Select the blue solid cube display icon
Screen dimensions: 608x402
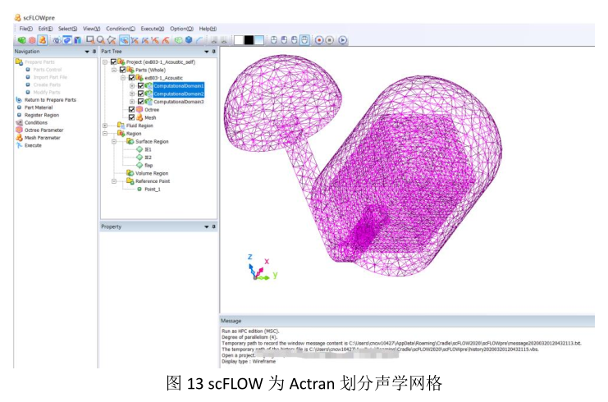(189, 40)
